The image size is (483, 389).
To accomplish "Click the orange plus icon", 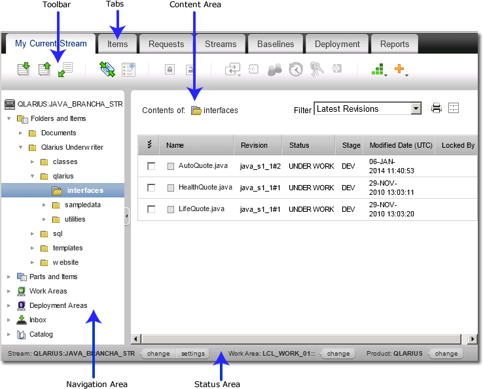I will pyautogui.click(x=399, y=69).
